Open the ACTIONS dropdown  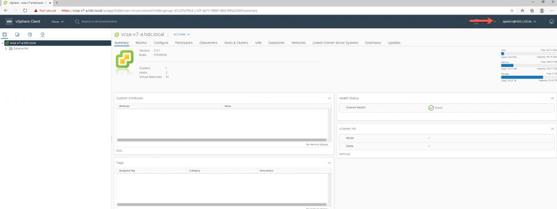[x=182, y=34]
